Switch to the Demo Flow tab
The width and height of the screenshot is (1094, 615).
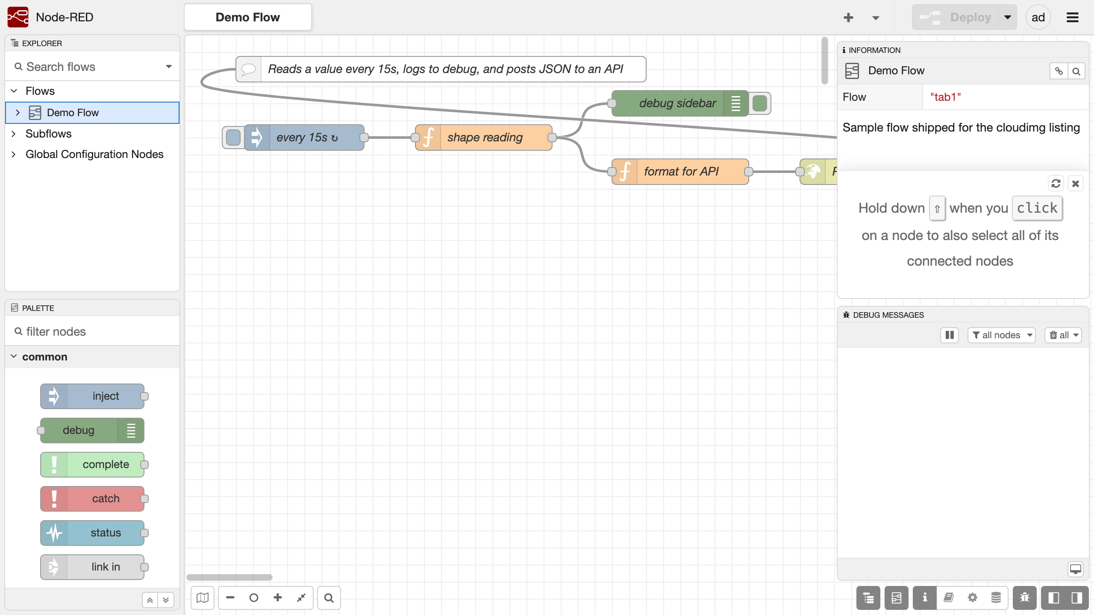pos(248,17)
